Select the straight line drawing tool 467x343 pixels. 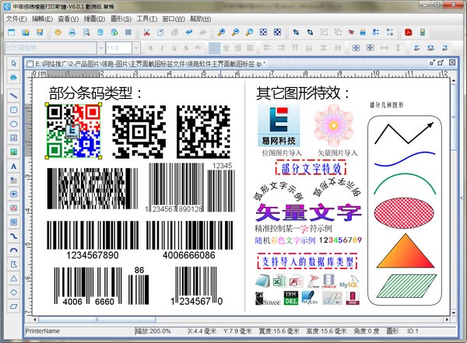pyautogui.click(x=14, y=94)
